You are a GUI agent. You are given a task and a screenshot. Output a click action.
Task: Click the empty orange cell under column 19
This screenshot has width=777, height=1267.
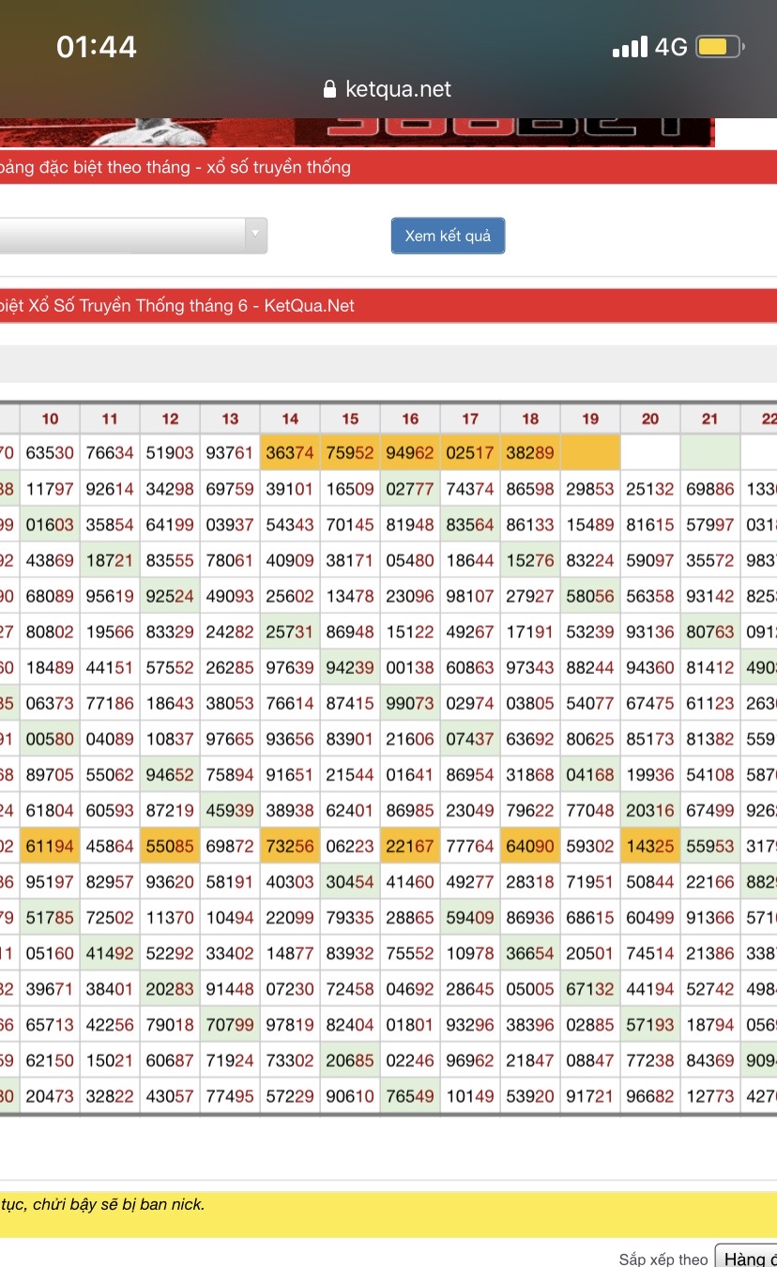[x=590, y=452]
